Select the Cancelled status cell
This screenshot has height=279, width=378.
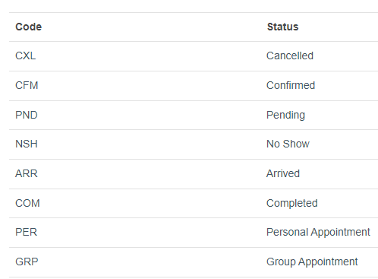point(290,55)
